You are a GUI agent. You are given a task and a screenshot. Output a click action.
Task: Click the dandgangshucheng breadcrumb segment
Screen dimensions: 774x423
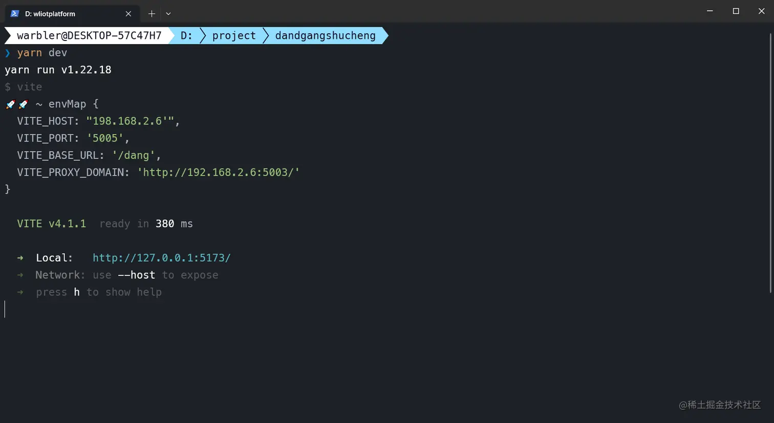coord(325,35)
